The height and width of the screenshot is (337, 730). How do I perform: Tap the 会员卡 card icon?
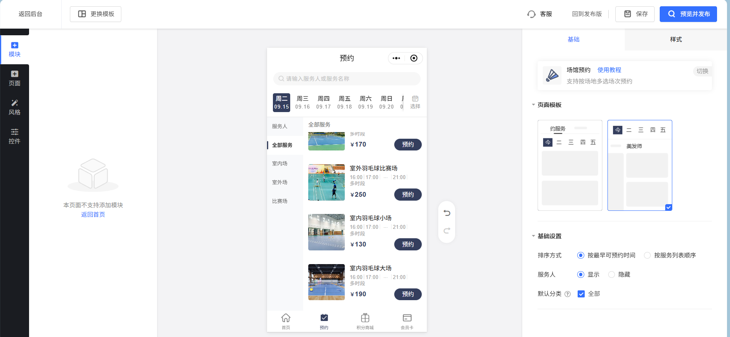tap(407, 318)
